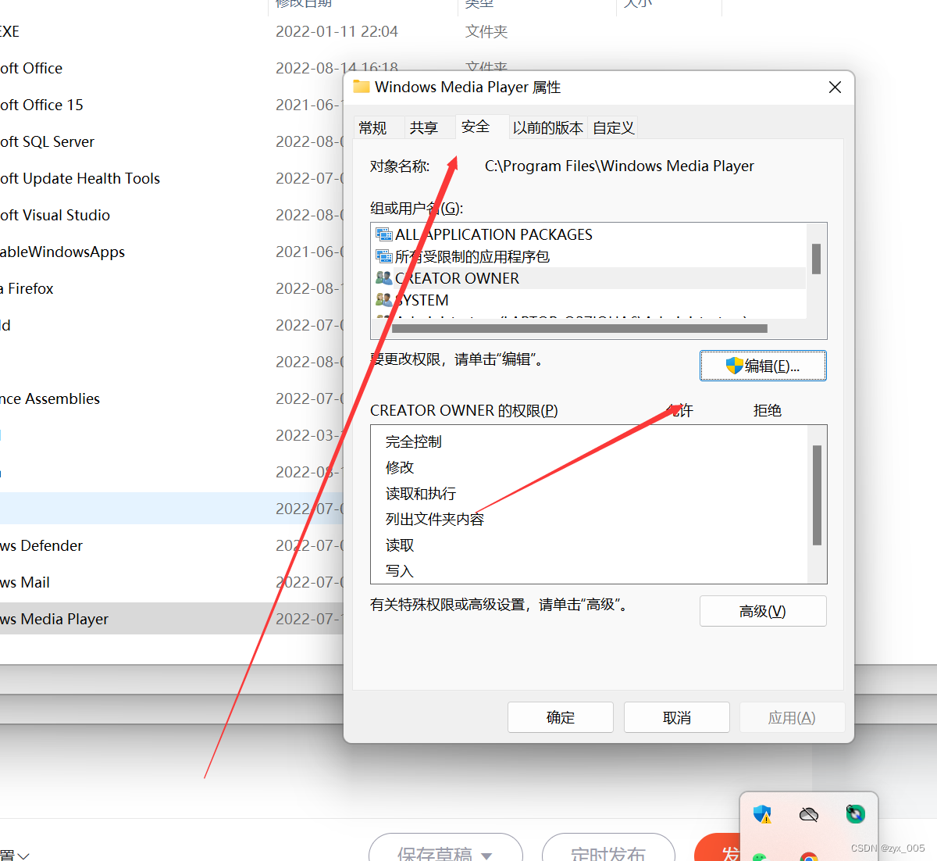937x861 pixels.
Task: Click the user list vertical scrollbar thumb
Action: 816,259
